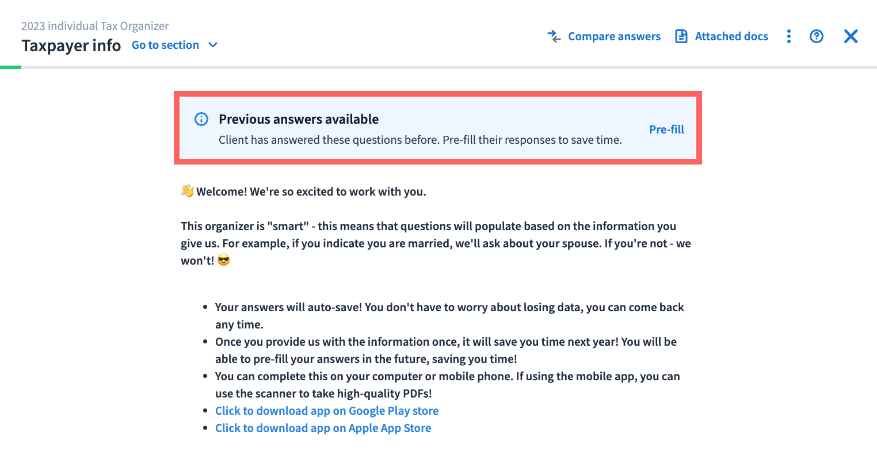Screen dimensions: 877x451
Task: Click the green progress bar segment
Action: point(10,67)
